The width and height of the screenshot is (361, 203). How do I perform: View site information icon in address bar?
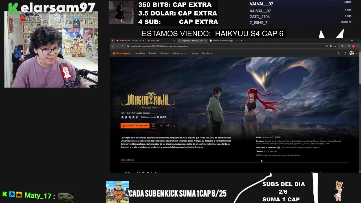pos(128,46)
